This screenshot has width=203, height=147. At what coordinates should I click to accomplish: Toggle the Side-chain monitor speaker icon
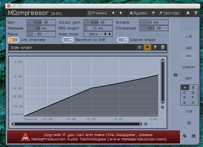(x=147, y=48)
